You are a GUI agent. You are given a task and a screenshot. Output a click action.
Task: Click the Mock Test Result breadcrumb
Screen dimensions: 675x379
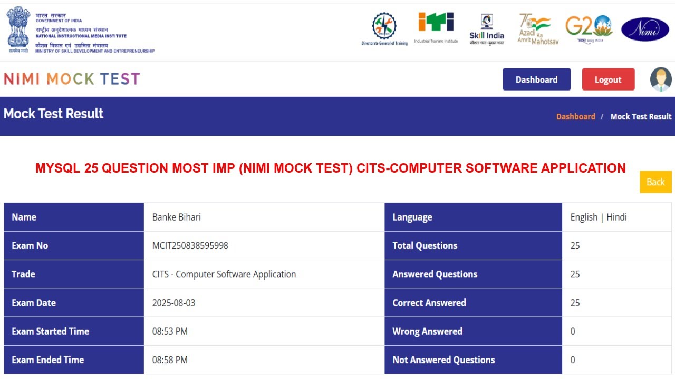(641, 116)
